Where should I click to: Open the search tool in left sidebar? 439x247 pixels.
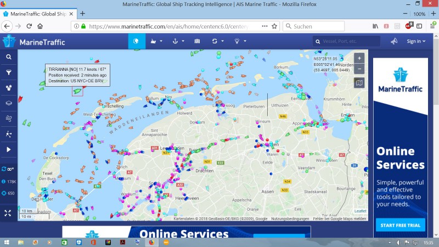pos(9,57)
